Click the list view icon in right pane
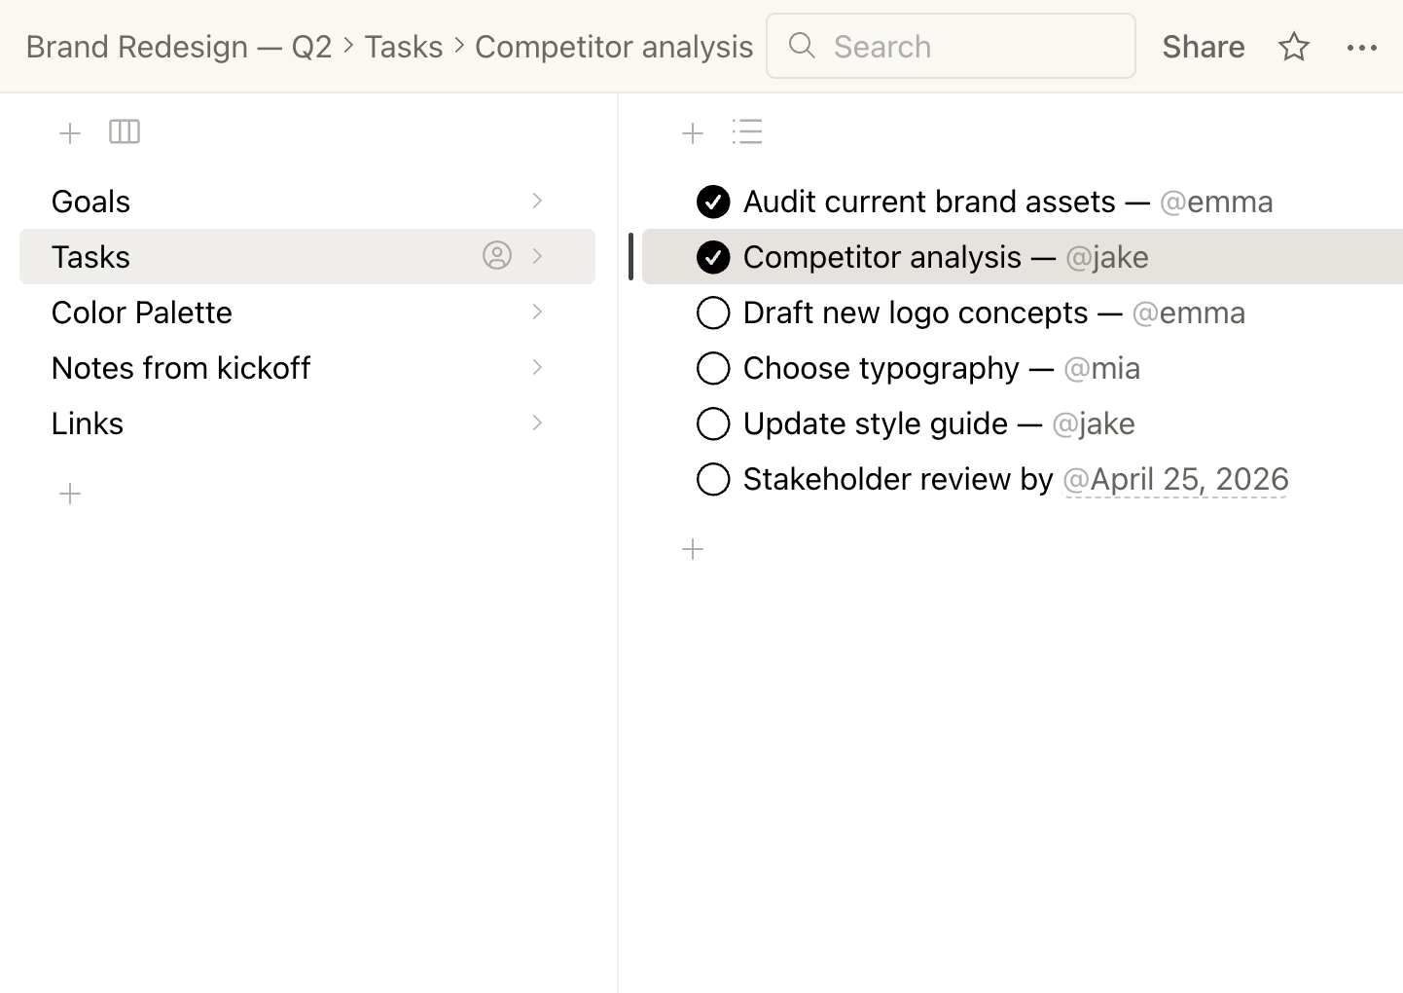This screenshot has width=1403, height=993. point(747,131)
